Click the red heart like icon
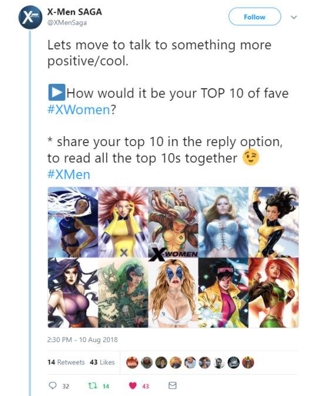This screenshot has height=396, width=317. tap(133, 385)
